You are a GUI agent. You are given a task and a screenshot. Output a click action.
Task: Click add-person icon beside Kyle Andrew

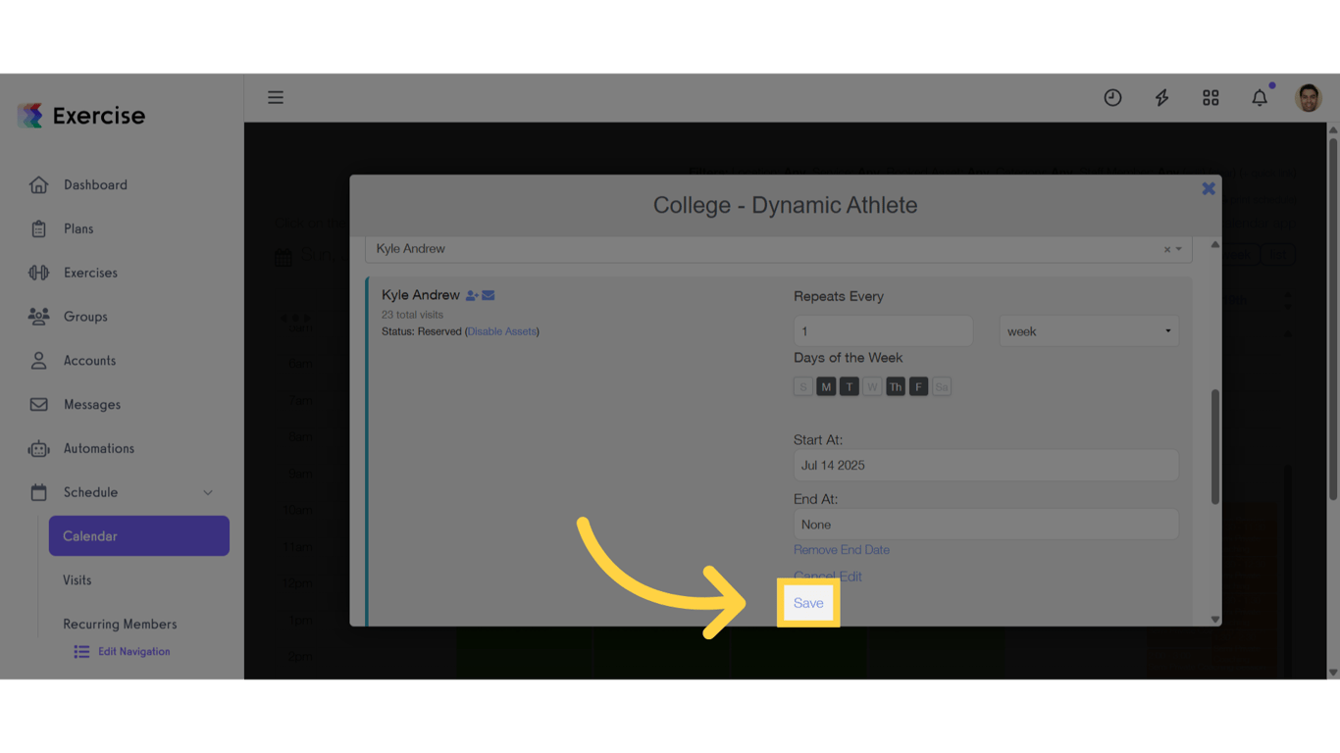472,295
